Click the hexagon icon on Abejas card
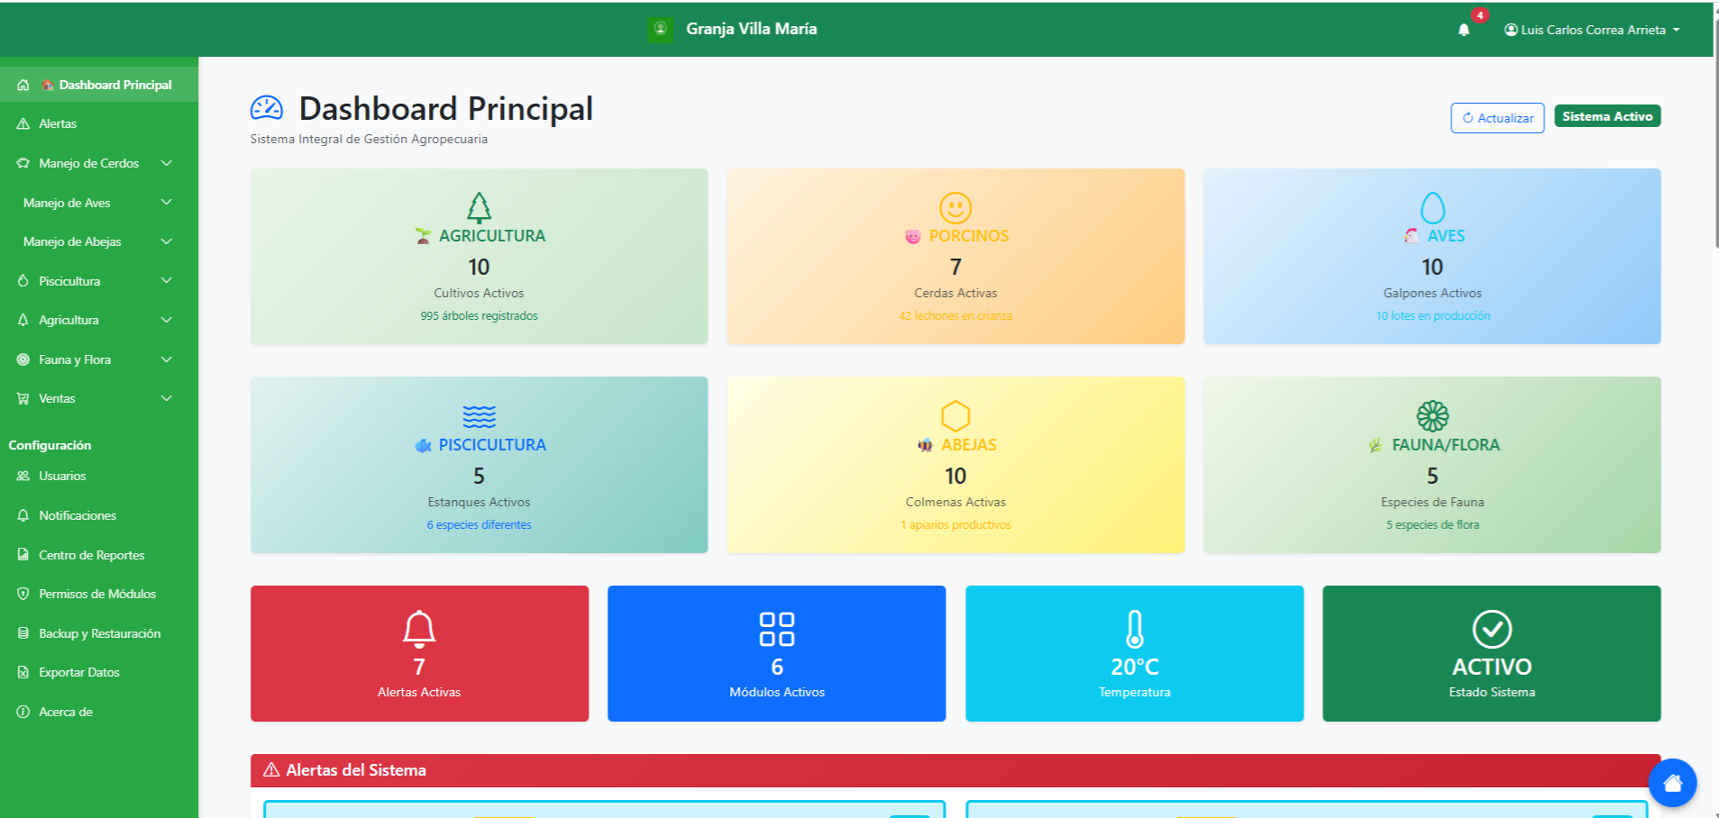This screenshot has width=1719, height=818. pyautogui.click(x=955, y=416)
